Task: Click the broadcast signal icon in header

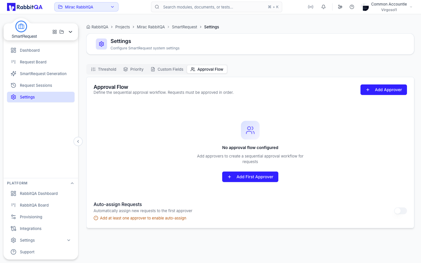Action: 310,7
